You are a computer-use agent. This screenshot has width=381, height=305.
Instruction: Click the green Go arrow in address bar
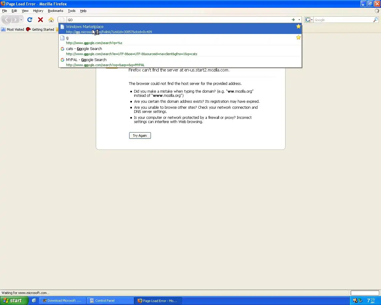pos(293,20)
